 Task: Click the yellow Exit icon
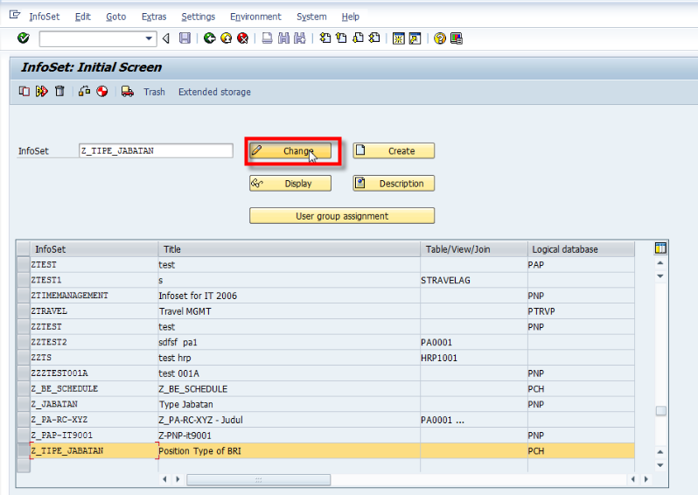(227, 38)
